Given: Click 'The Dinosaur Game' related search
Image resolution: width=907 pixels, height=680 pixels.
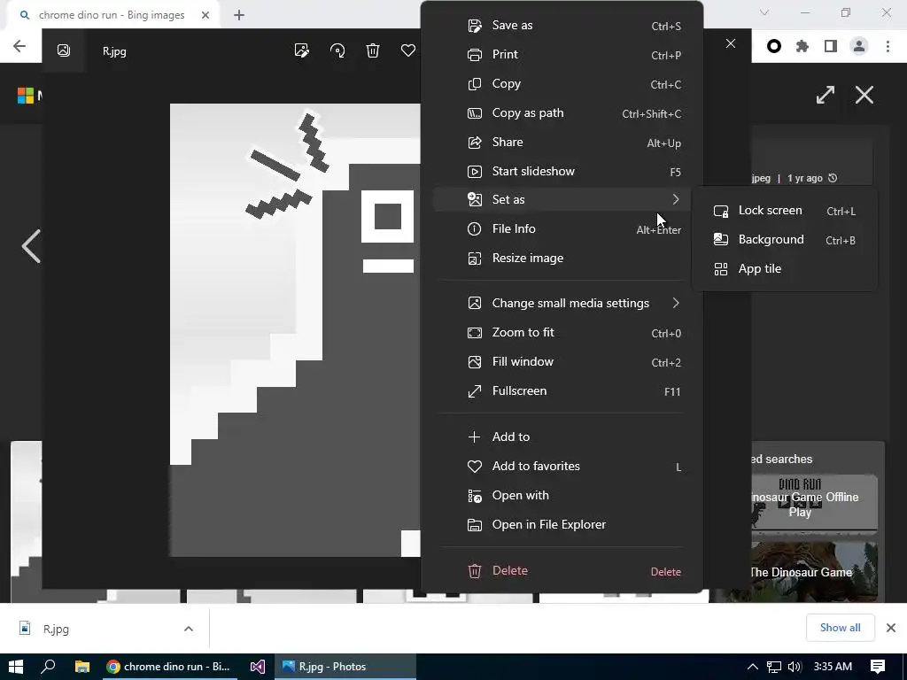Looking at the screenshot, I should [x=801, y=573].
